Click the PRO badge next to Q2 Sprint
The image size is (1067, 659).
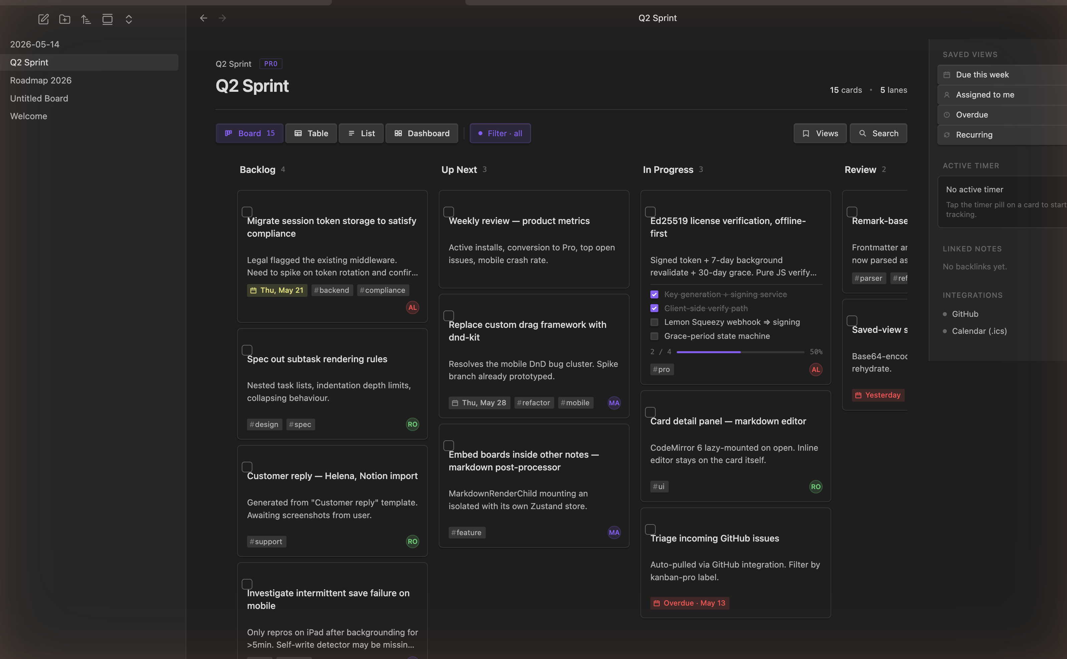pos(271,64)
